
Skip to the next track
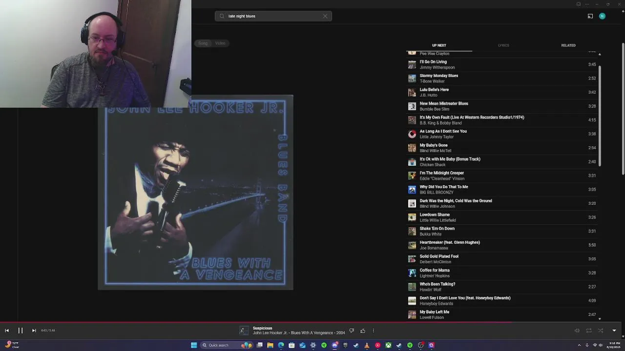(x=34, y=331)
